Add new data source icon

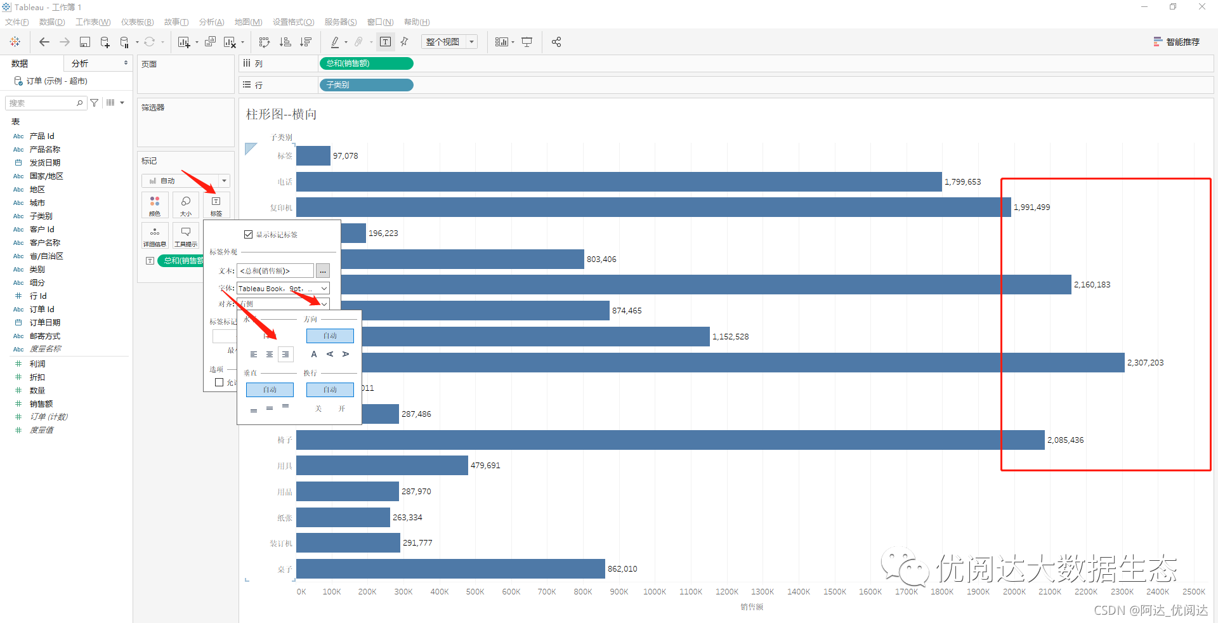(x=105, y=42)
